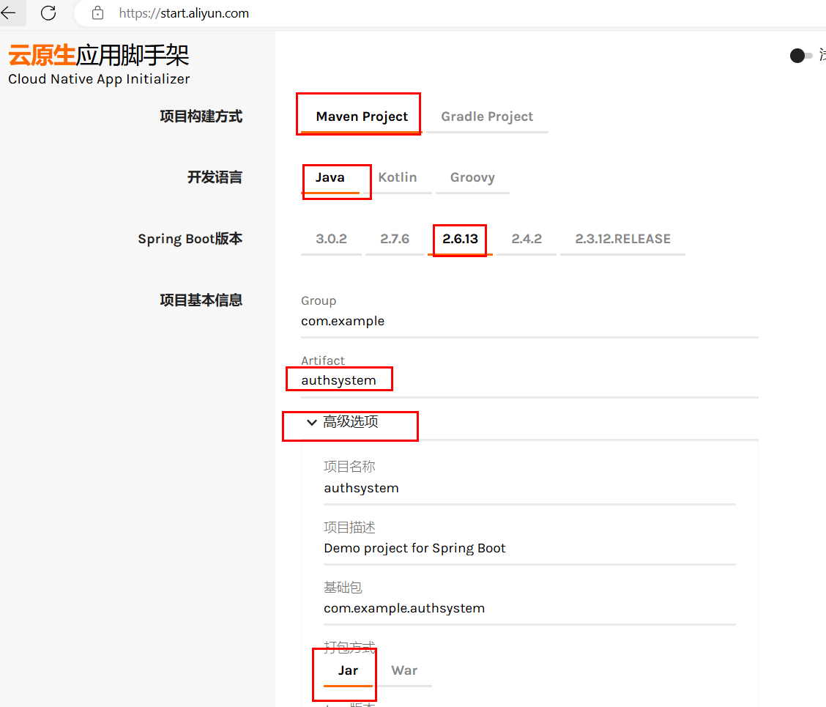This screenshot has height=707, width=826.
Task: Choose Kotlin as development language
Action: point(398,178)
